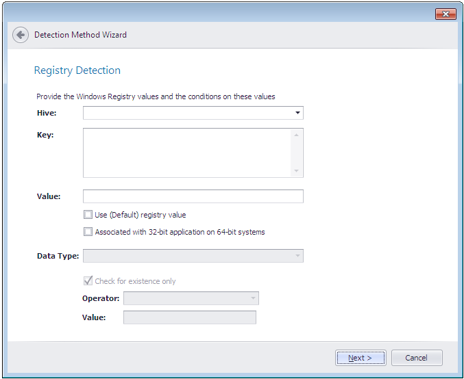Close the Detection Method Wizard window
The image size is (464, 379).
tap(445, 14)
